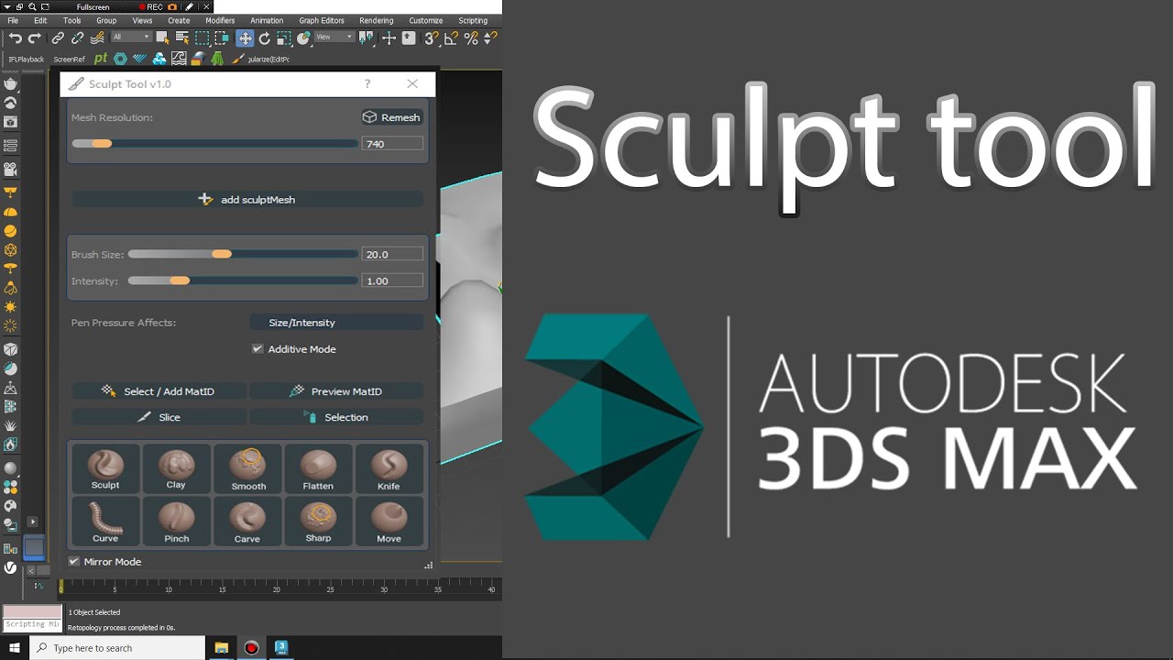Select the Select and Link chain icon

(58, 38)
